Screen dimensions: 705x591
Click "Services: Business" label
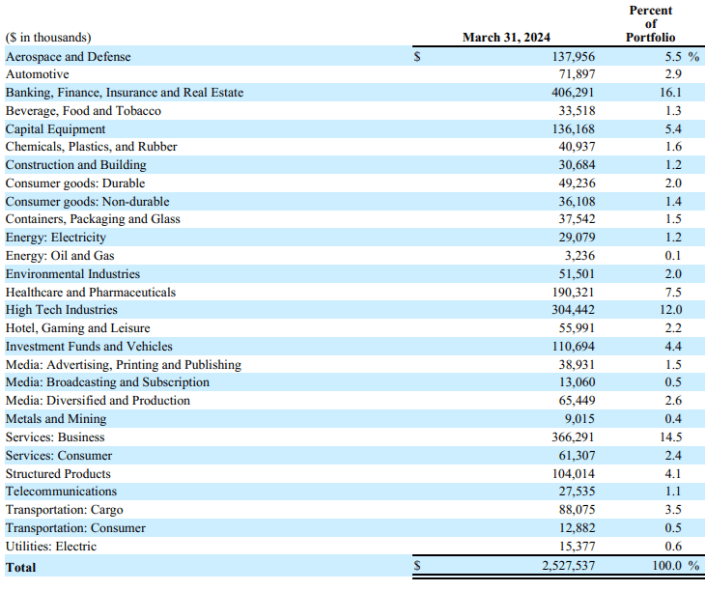(x=55, y=437)
